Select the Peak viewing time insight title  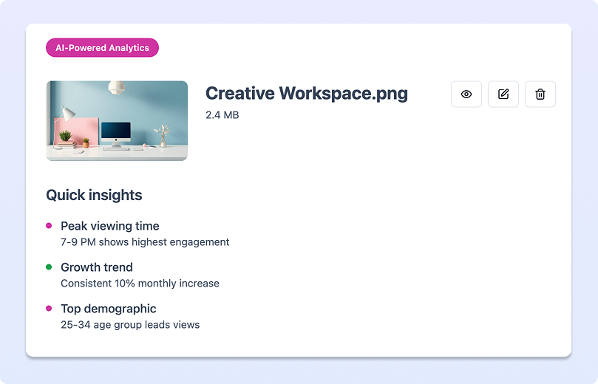pyautogui.click(x=109, y=226)
